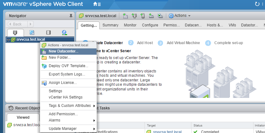This screenshot has height=133, width=265.
Task: Collapse srvvcsa.test.local tree node
Action: coord(8,40)
